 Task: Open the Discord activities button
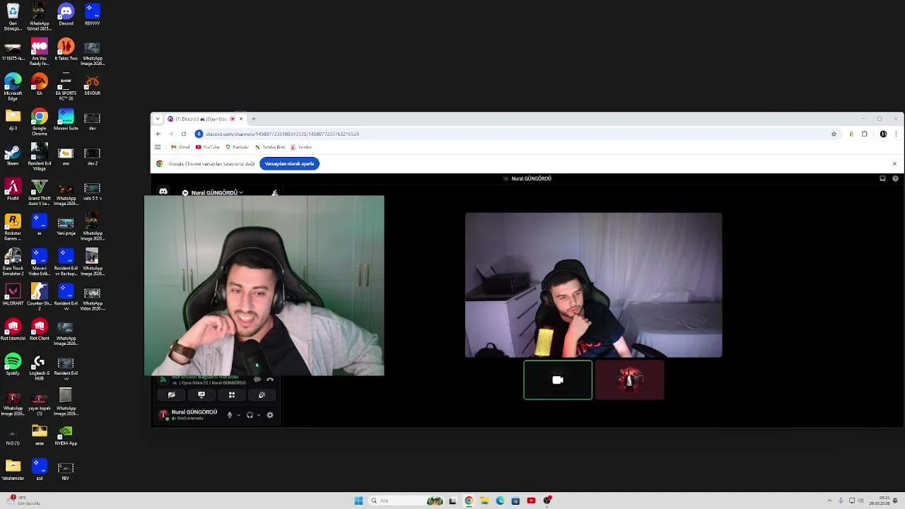(x=232, y=395)
